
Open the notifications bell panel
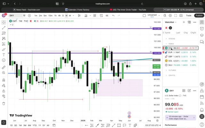coord(202,110)
